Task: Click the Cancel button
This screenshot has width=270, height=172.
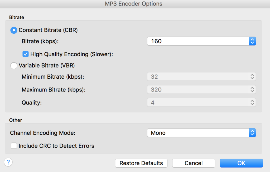Action: (x=194, y=163)
